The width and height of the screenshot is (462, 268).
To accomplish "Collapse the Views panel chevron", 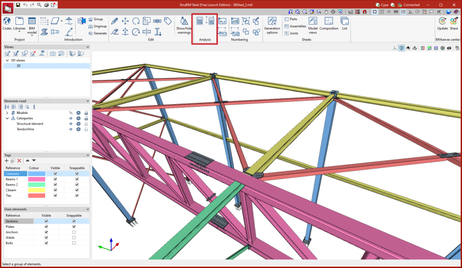I will point(88,47).
